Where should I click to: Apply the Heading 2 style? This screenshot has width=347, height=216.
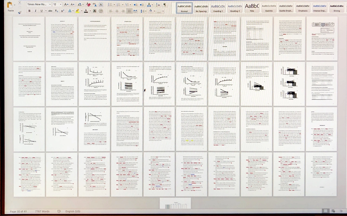coord(235,7)
